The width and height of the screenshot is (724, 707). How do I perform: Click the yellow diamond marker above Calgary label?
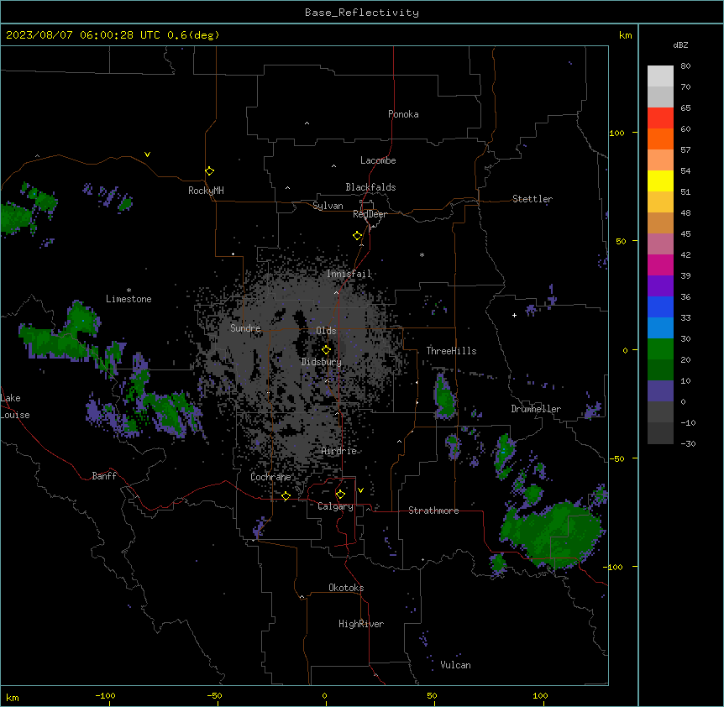coord(340,495)
